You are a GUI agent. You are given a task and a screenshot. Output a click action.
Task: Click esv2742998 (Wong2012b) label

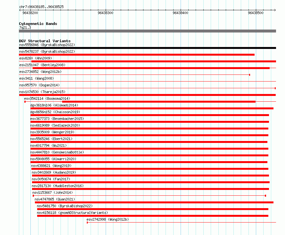pyautogui.click(x=108, y=219)
